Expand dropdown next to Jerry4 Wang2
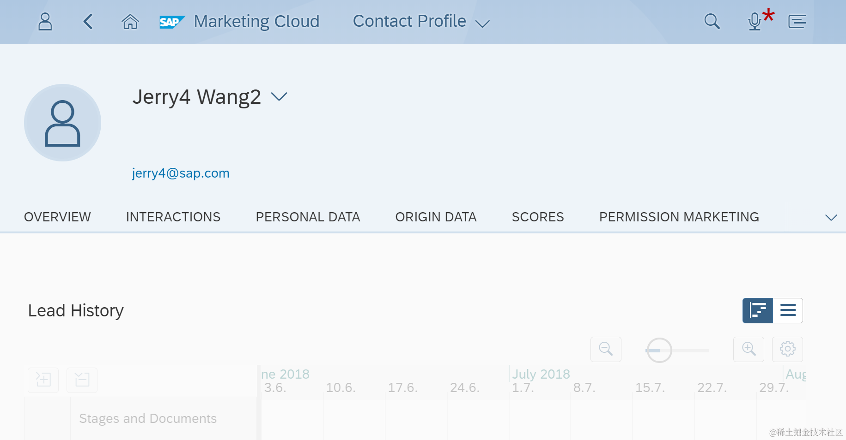The width and height of the screenshot is (846, 440). click(x=279, y=96)
